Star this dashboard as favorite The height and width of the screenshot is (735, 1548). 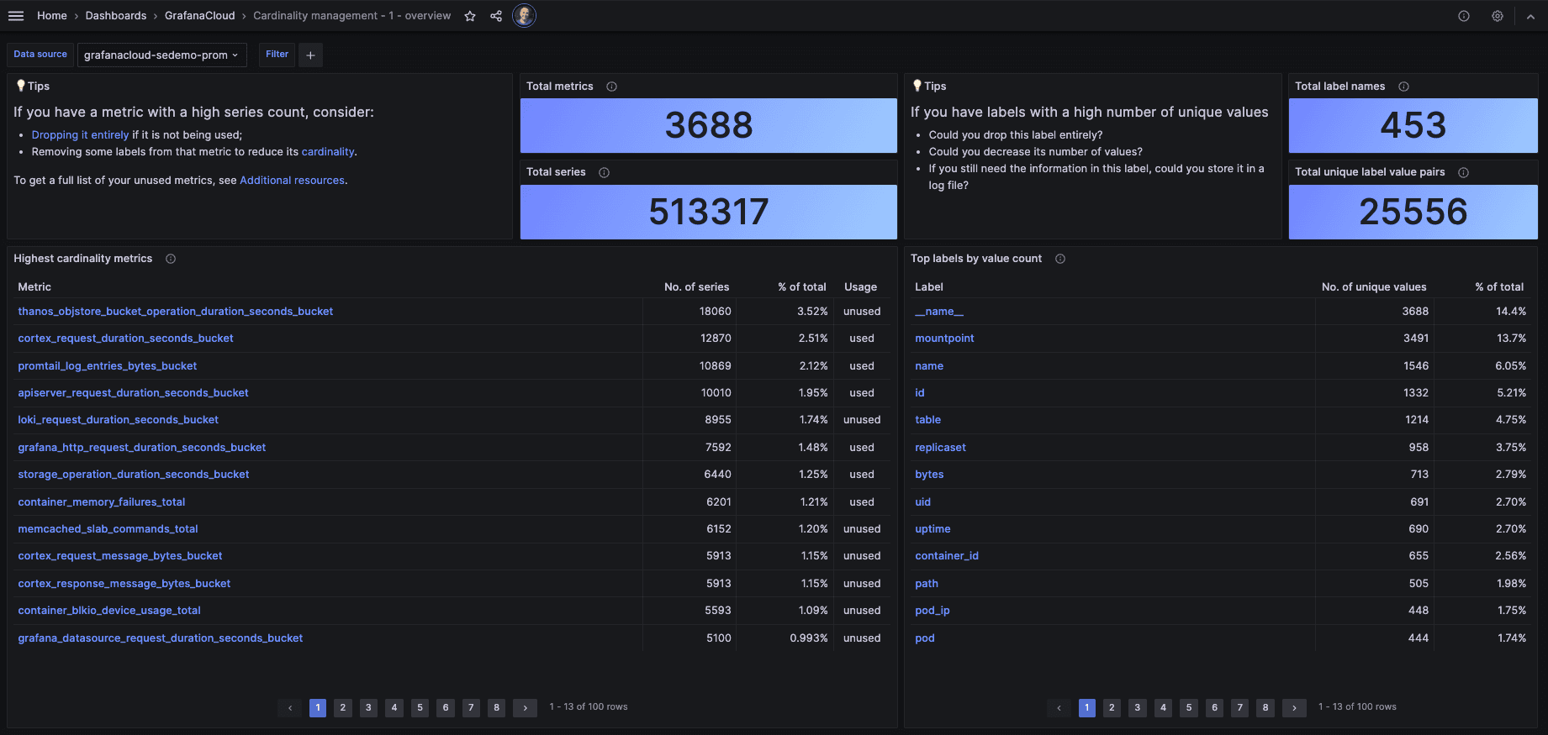(x=470, y=16)
